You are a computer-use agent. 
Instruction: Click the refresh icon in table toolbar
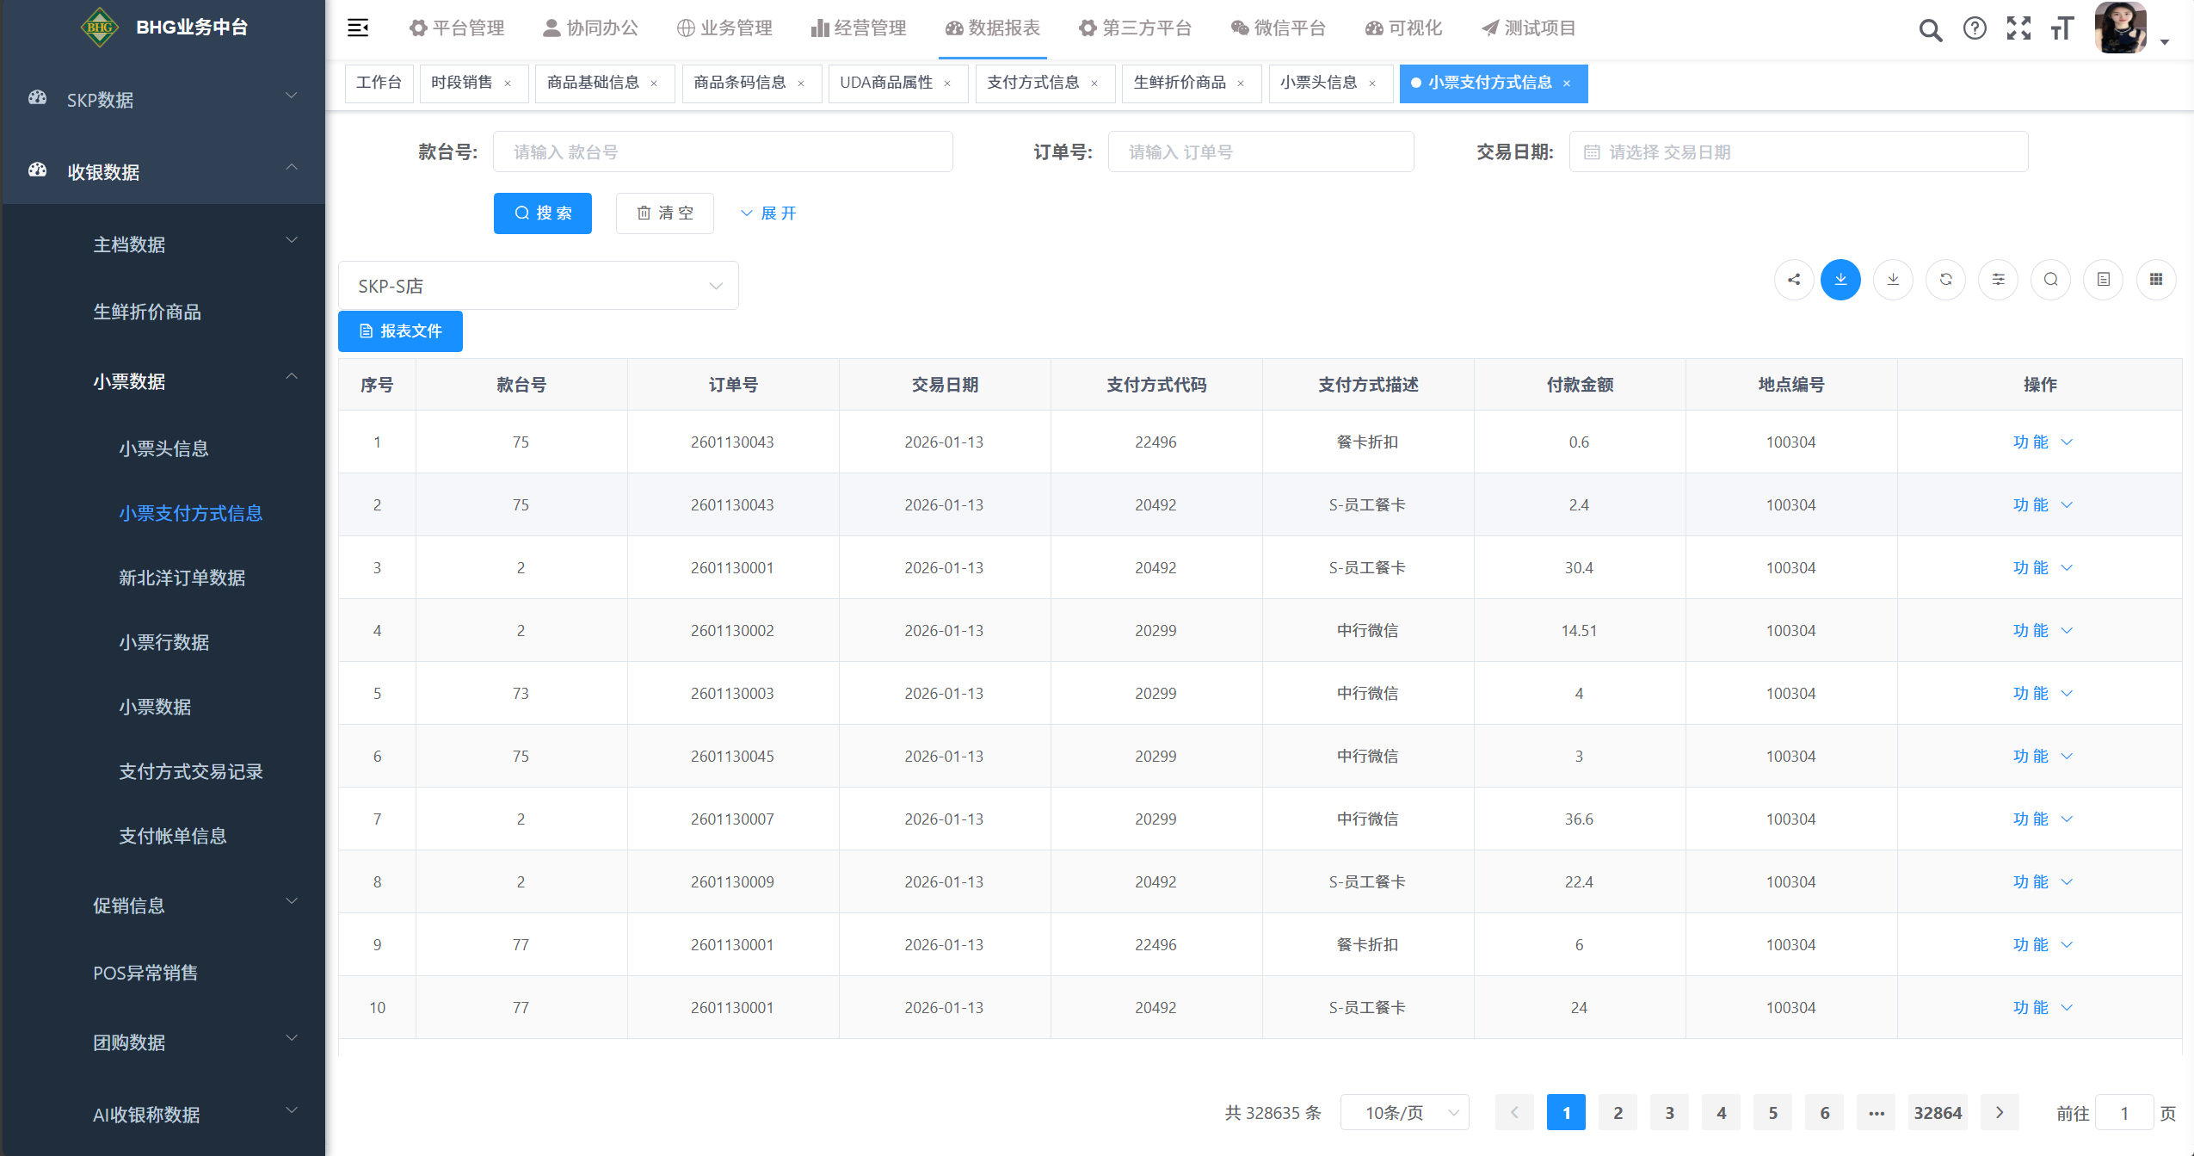tap(1945, 280)
